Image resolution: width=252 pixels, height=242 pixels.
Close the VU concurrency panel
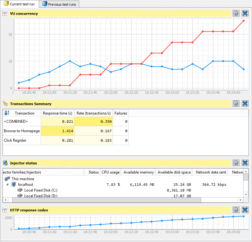245,13
